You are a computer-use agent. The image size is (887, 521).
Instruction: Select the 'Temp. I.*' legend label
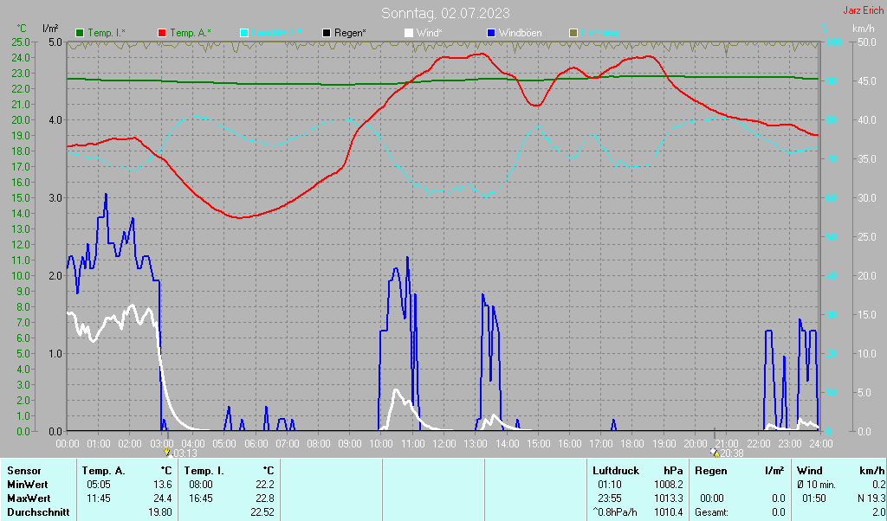tap(107, 33)
